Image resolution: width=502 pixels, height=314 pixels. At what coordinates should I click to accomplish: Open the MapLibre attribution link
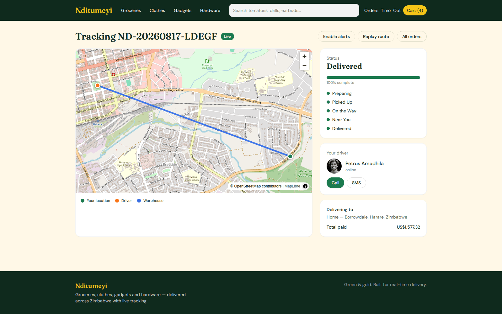[x=292, y=186]
